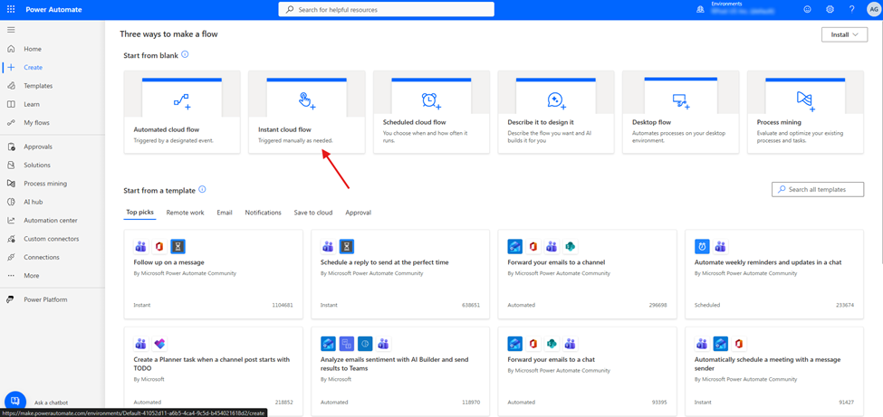This screenshot has width=883, height=417.
Task: Click the Search for helpful resources box
Action: click(387, 9)
